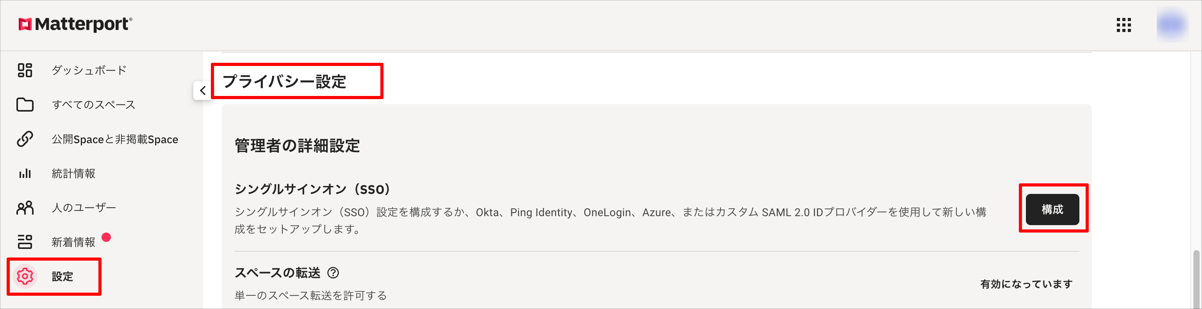Open 公開Spaceと非掲載Space in the sidebar
This screenshot has width=1202, height=309.
point(115,139)
